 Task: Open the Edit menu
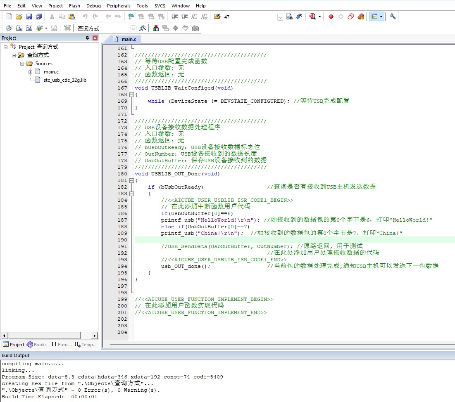click(x=21, y=6)
